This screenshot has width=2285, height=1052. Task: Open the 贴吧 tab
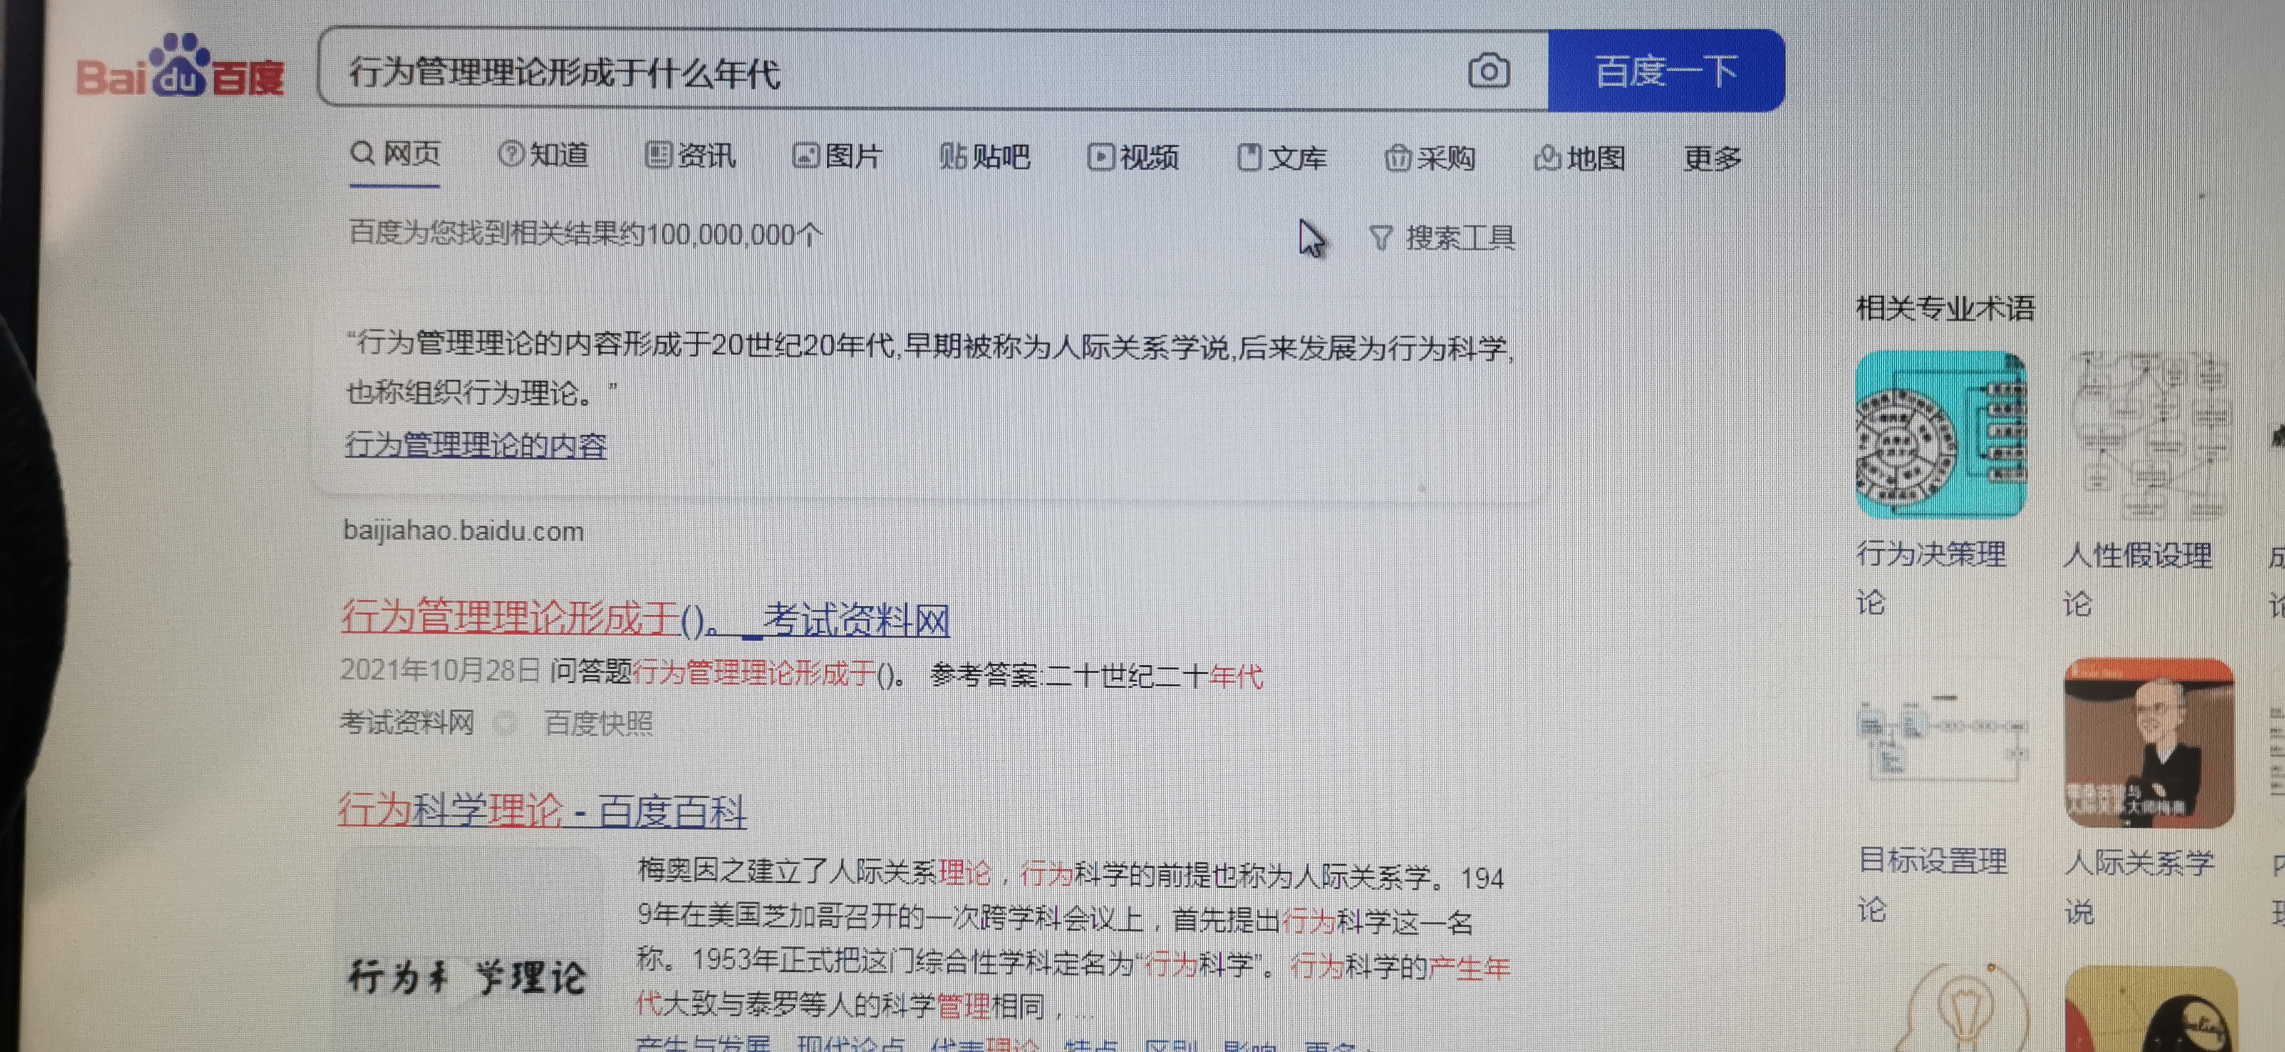pos(985,157)
